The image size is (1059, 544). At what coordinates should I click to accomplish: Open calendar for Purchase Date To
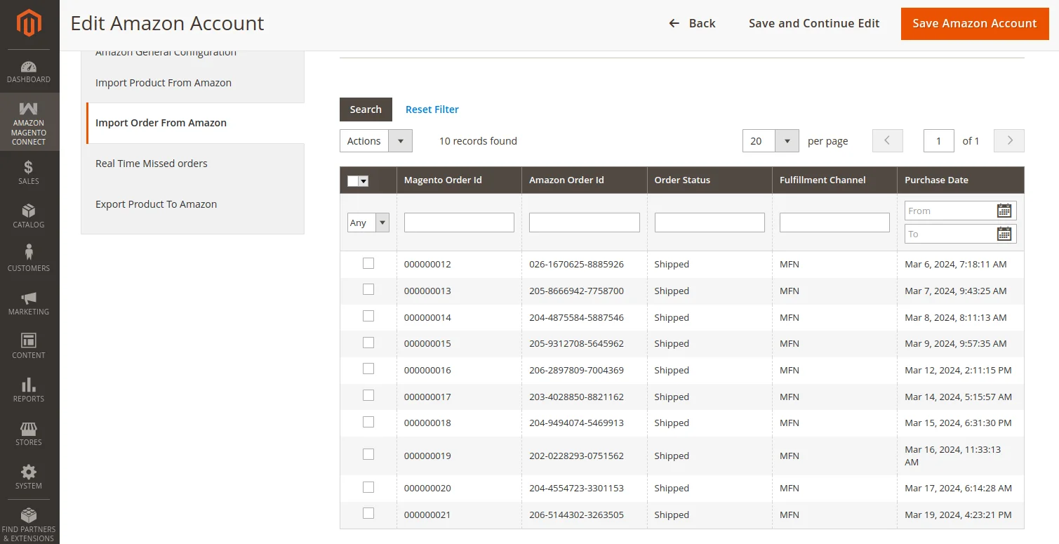(1004, 234)
